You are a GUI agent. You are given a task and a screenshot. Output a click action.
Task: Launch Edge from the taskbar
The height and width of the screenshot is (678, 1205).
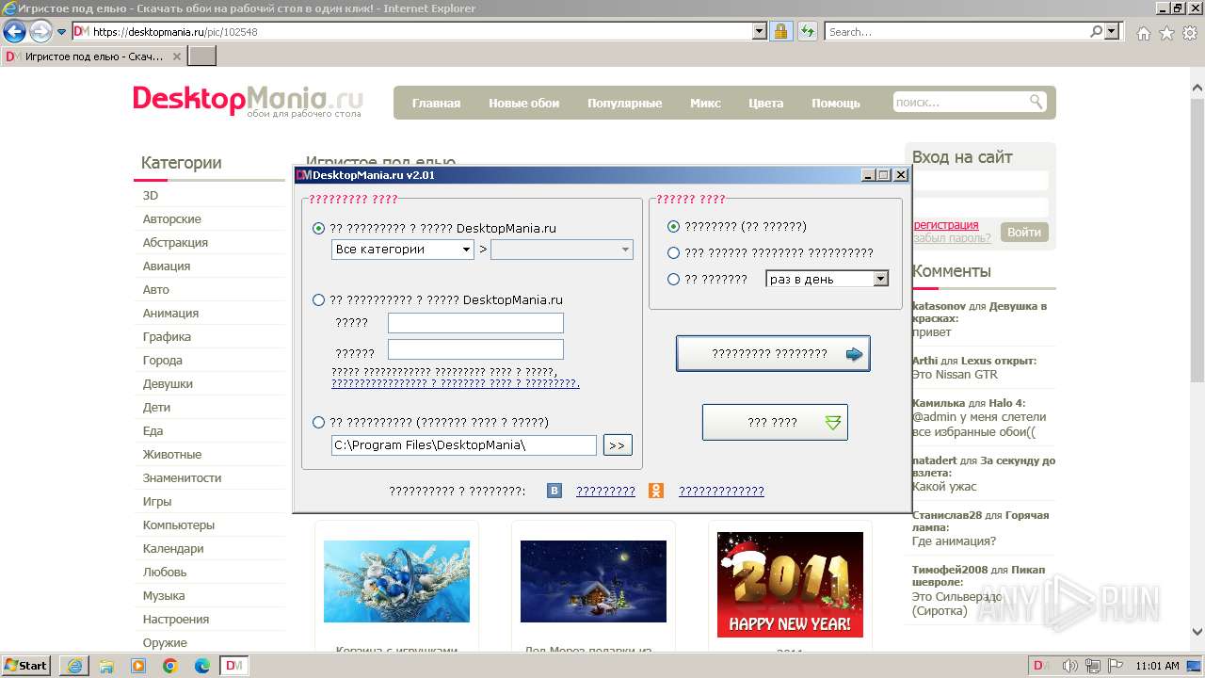click(x=202, y=666)
